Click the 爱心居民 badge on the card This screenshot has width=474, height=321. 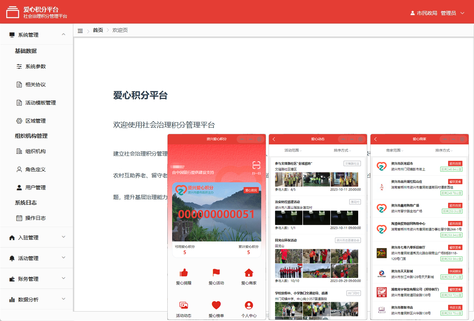coord(251,190)
